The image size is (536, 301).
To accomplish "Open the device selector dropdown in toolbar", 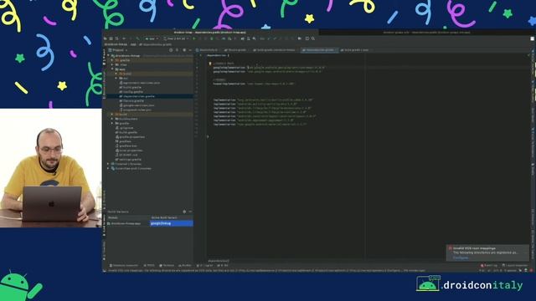I will point(177,38).
